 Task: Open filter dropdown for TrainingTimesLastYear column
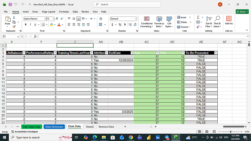(x=92, y=53)
